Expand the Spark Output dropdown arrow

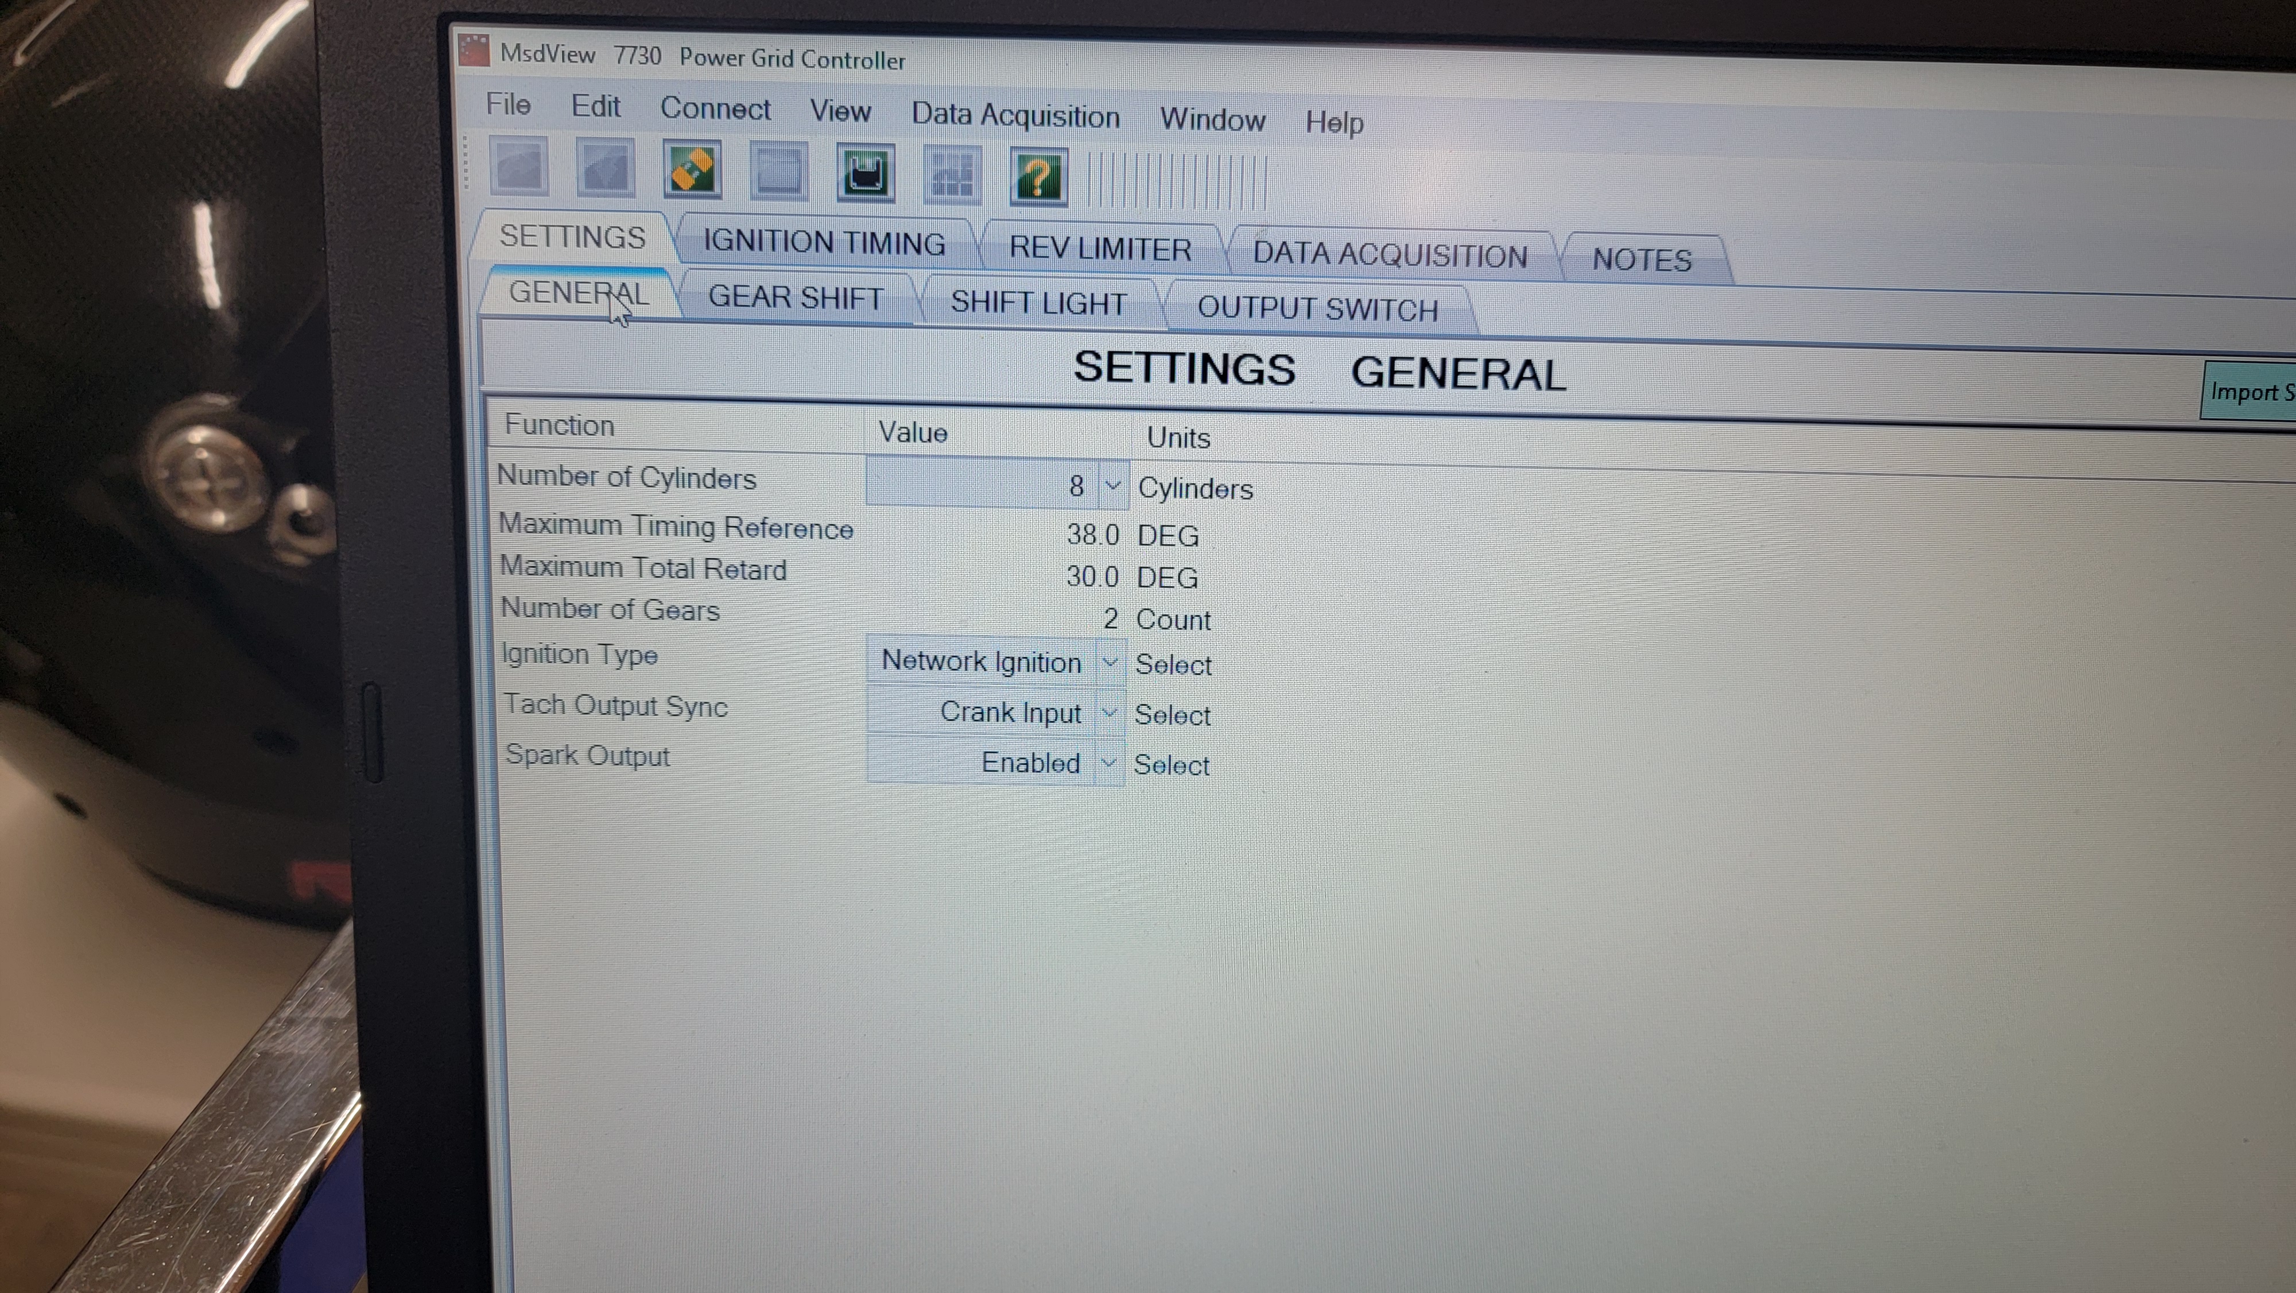1108,762
